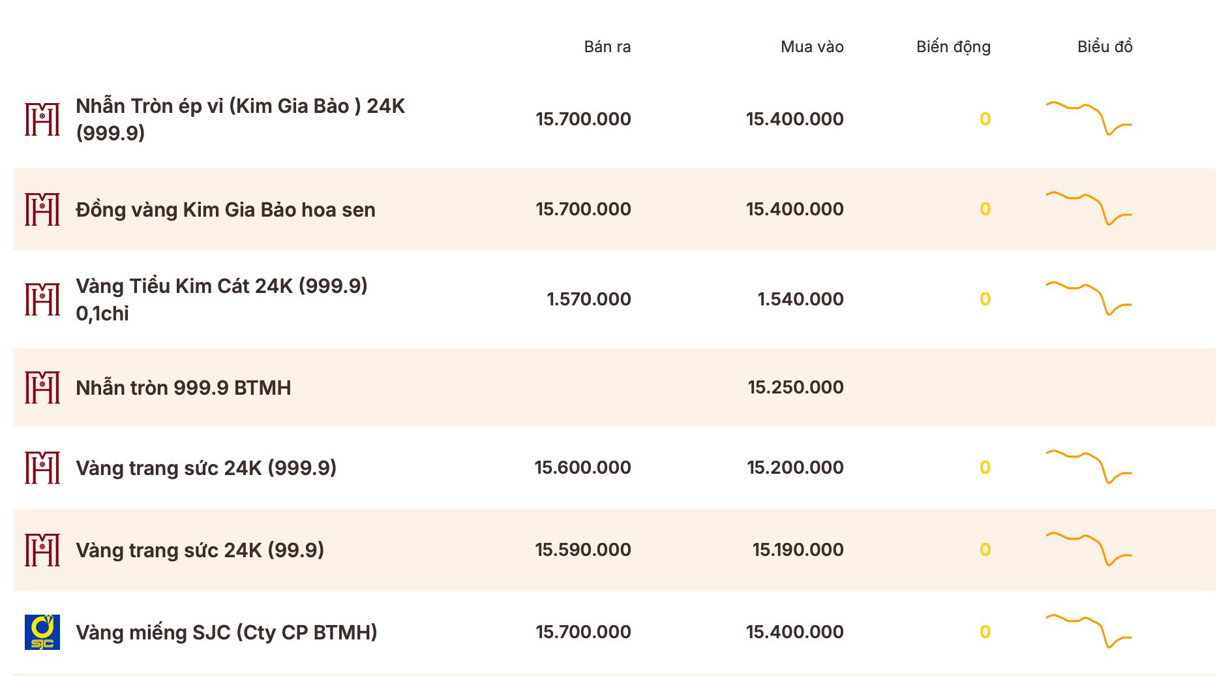The width and height of the screenshot is (1217, 676).
Task: Click the logo next to Nhẫn tròn 999.9 BTMH
Action: click(42, 388)
